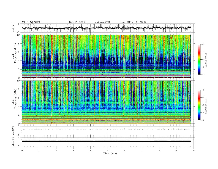
Task: Click the ch.1 PSD color bar
Action: point(199,59)
